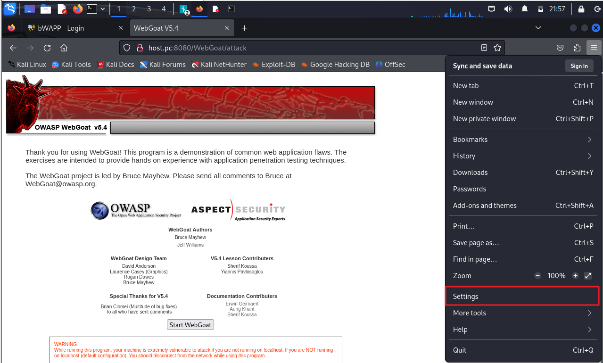
Task: Open Add-ons and themes
Action: [523, 206]
